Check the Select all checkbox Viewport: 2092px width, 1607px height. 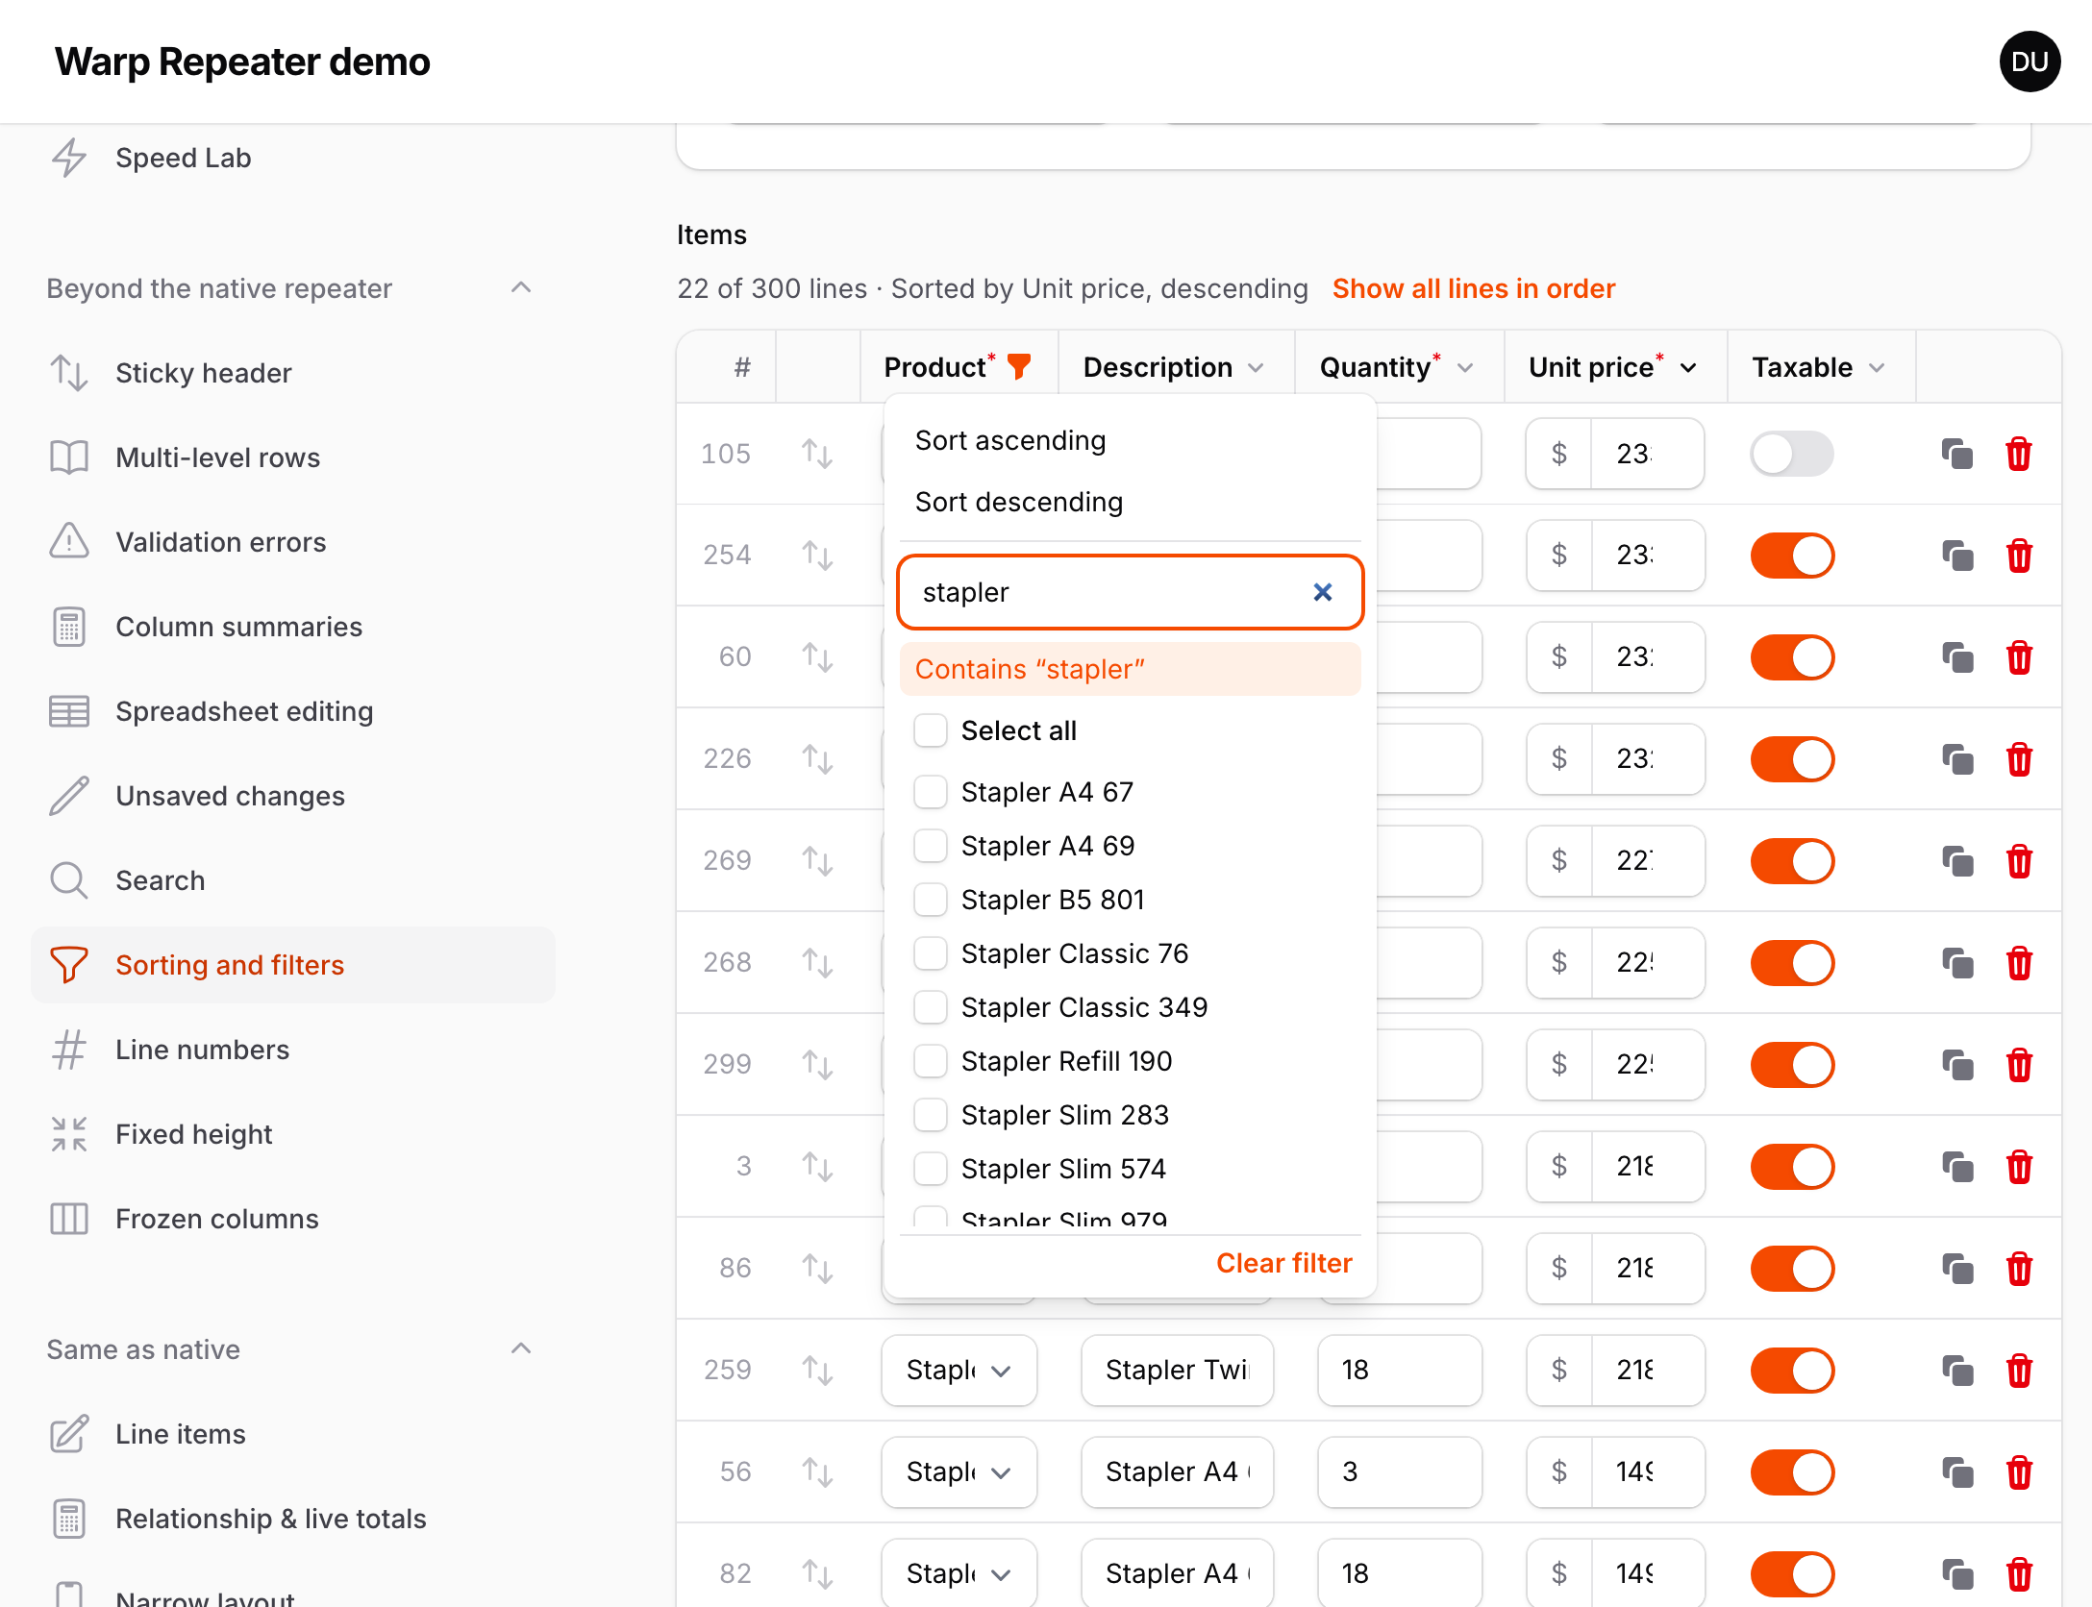point(931,730)
